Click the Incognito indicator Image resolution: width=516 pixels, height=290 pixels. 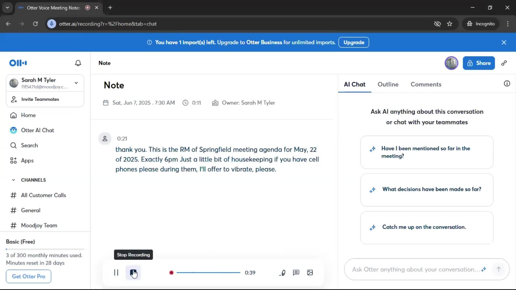481,24
